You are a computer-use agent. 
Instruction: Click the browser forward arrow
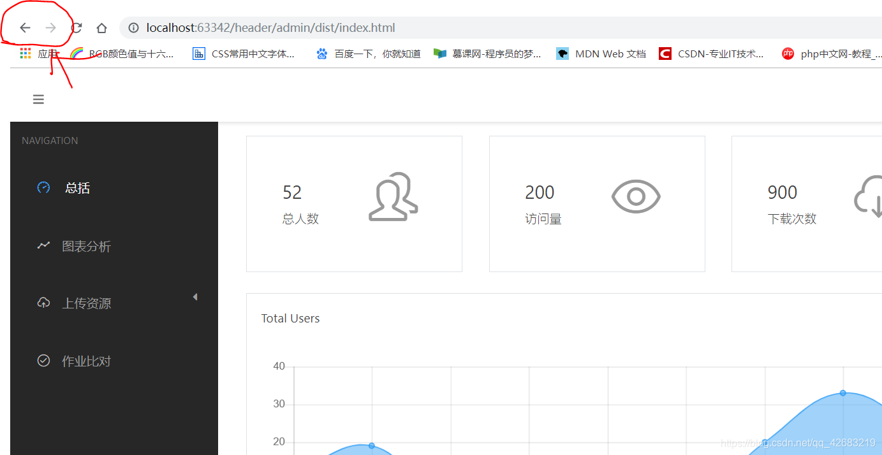pyautogui.click(x=51, y=28)
